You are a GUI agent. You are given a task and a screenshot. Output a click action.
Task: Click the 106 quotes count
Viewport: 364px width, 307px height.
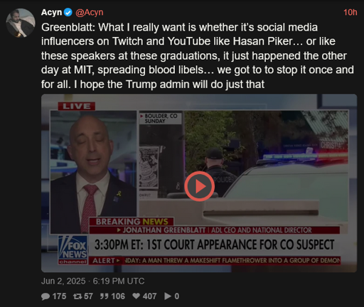tap(118, 296)
